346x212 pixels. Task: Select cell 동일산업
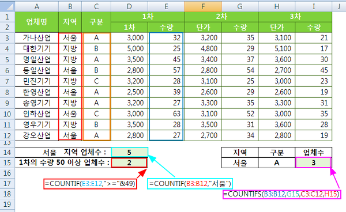tap(37, 70)
